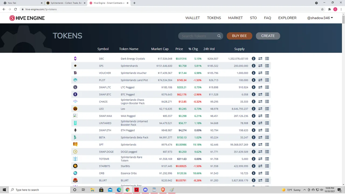Click the $745.34 PLOT price
The height and width of the screenshot is (194, 345).
pyautogui.click(x=182, y=80)
